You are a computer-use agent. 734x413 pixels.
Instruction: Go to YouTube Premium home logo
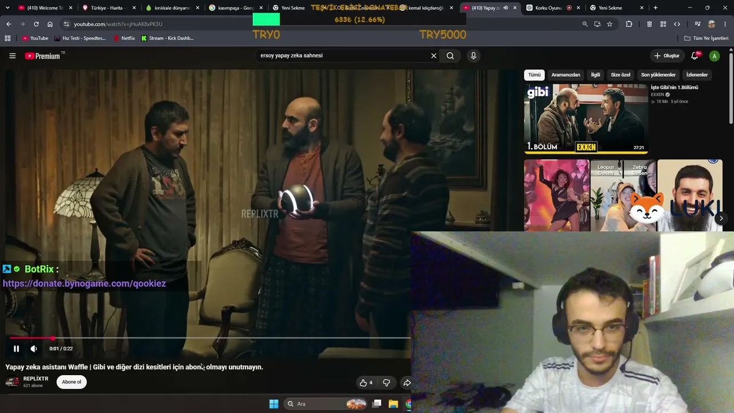click(42, 56)
